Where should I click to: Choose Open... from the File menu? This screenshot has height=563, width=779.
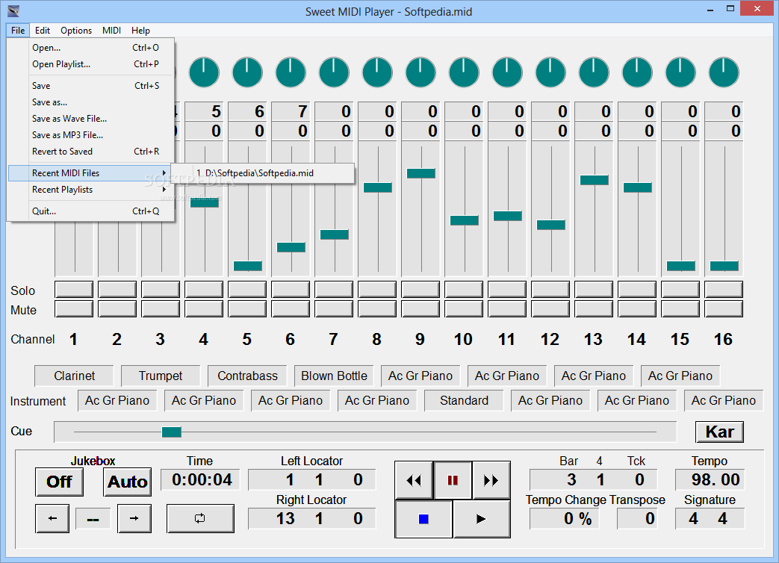point(91,48)
